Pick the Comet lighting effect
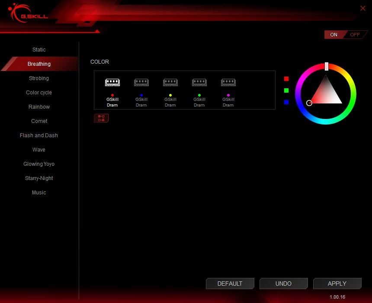Image resolution: width=372 pixels, height=303 pixels. coord(39,121)
